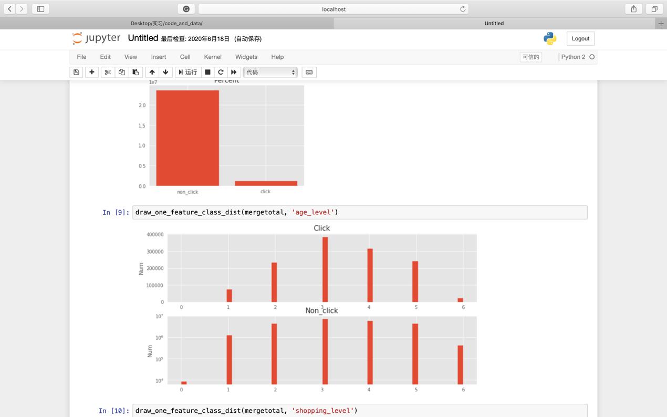667x417 pixels.
Task: Open the Edit menu
Action: 106,57
